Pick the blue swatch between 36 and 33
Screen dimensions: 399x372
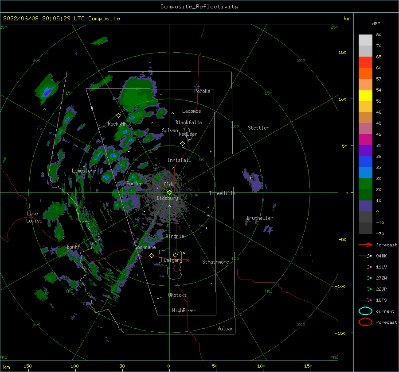pyautogui.click(x=365, y=162)
